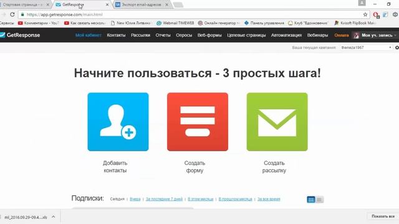The height and width of the screenshot is (224, 399).
Task: Open the Панель управления bookmark
Action: click(x=264, y=23)
